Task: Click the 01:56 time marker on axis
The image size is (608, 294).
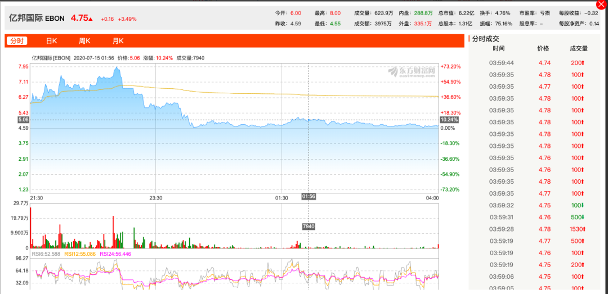Action: pos(309,197)
